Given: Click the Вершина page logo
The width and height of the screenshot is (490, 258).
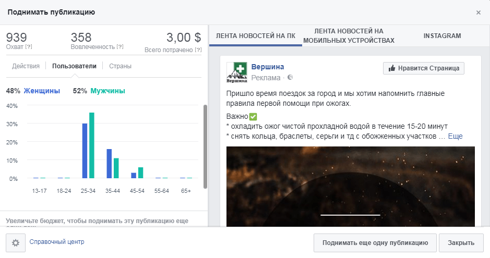Looking at the screenshot, I should [236, 72].
